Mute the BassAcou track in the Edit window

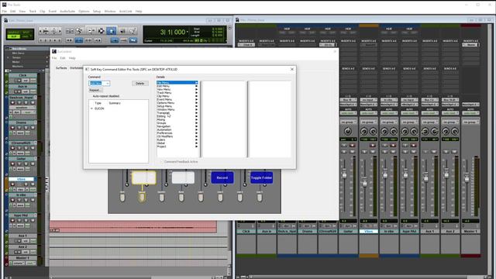pos(33,102)
